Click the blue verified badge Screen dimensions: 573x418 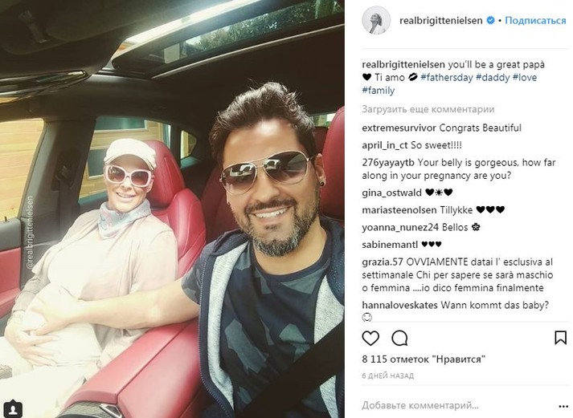tap(491, 20)
